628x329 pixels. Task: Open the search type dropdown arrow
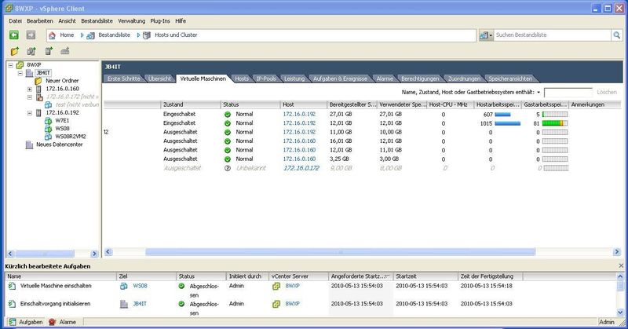[x=492, y=35]
